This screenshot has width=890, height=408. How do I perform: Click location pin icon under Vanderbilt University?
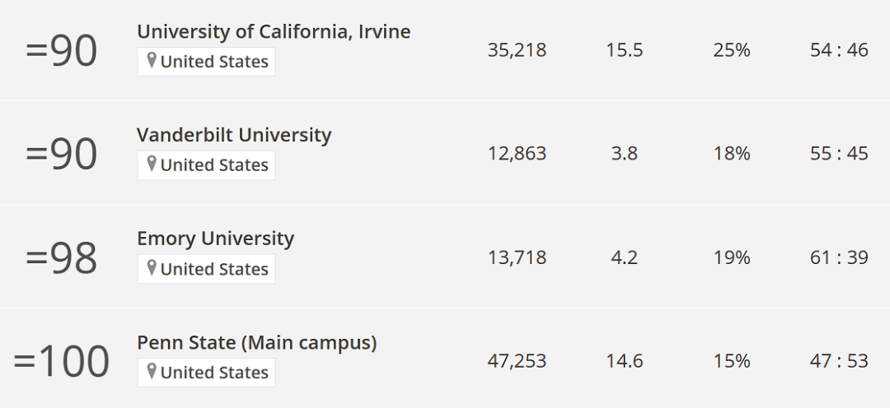pyautogui.click(x=151, y=165)
